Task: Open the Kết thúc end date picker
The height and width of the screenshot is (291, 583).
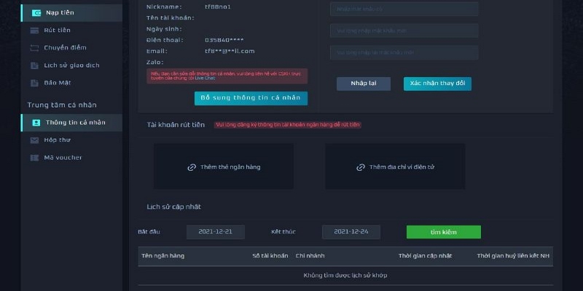Action: (x=351, y=232)
